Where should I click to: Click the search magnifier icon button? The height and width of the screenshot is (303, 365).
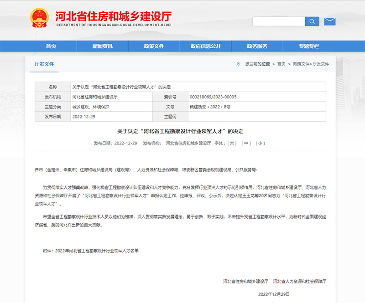pyautogui.click(x=312, y=21)
